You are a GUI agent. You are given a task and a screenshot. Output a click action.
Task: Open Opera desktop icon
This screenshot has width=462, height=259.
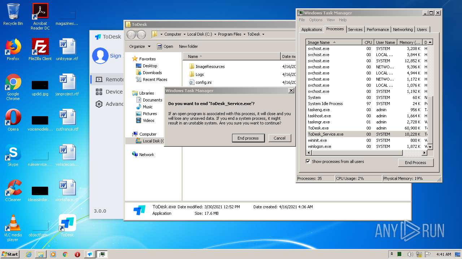click(x=13, y=120)
